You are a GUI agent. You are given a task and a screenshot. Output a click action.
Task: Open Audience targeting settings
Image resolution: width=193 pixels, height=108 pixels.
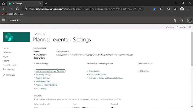47,85
